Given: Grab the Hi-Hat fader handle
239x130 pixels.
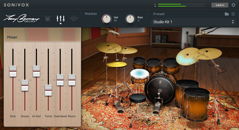Looking at the screenshot, I should (36, 71).
